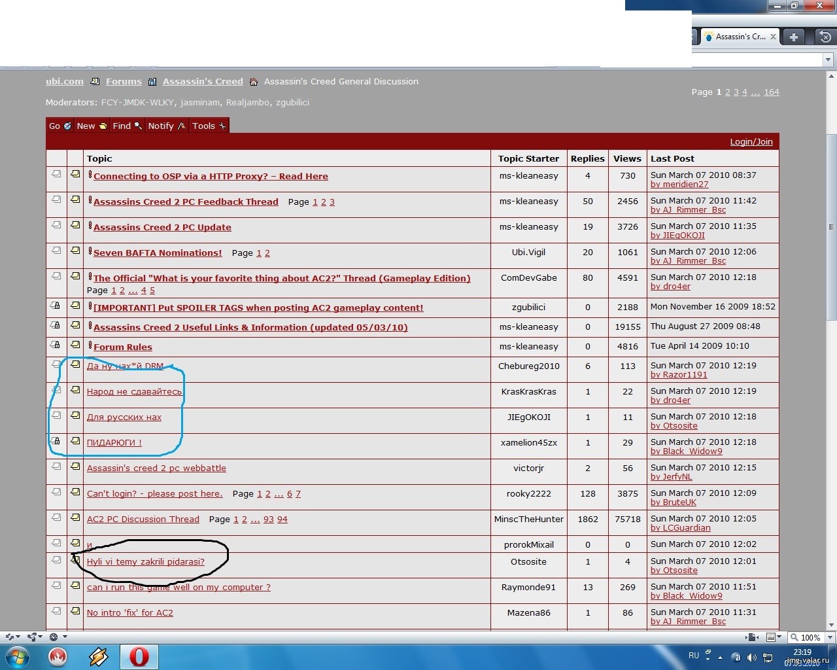
Task: View last poster JIEgOKOJI profile link
Action: click(x=677, y=236)
